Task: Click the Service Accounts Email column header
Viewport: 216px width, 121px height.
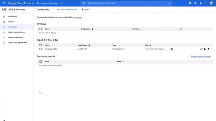Action: (x=47, y=62)
